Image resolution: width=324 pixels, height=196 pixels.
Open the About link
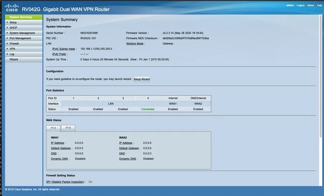[311, 5]
